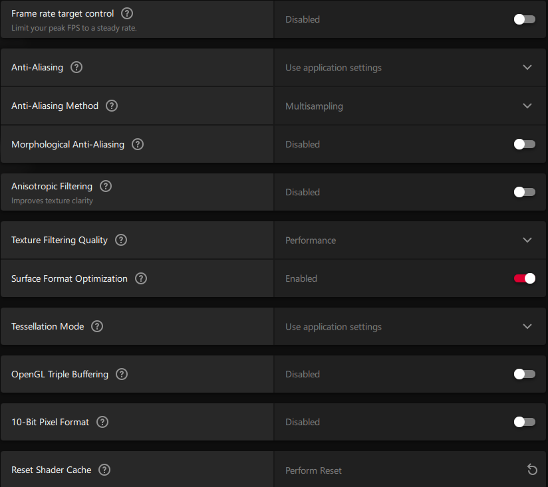This screenshot has height=487, width=548.
Task: Disable Surface Format Optimization toggle
Action: click(524, 278)
